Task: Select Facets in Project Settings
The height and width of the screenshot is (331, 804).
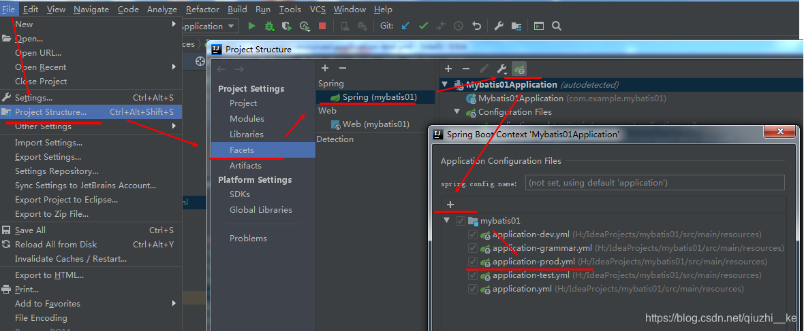Action: [263, 150]
